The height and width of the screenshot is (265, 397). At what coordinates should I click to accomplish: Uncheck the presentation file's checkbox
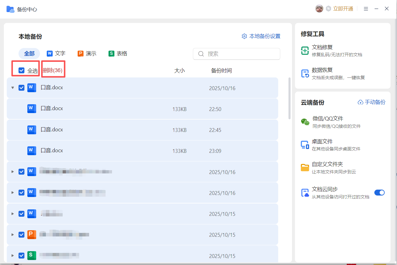21,235
